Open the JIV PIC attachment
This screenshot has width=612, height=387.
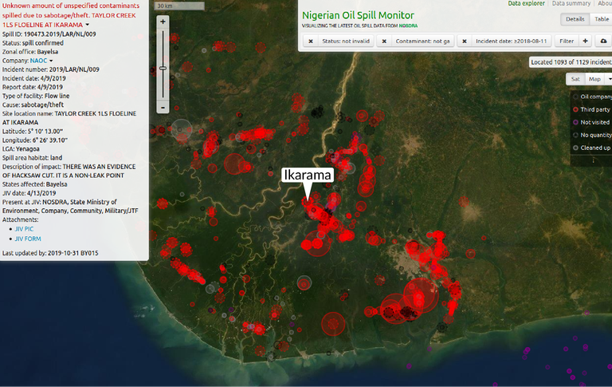pos(24,229)
